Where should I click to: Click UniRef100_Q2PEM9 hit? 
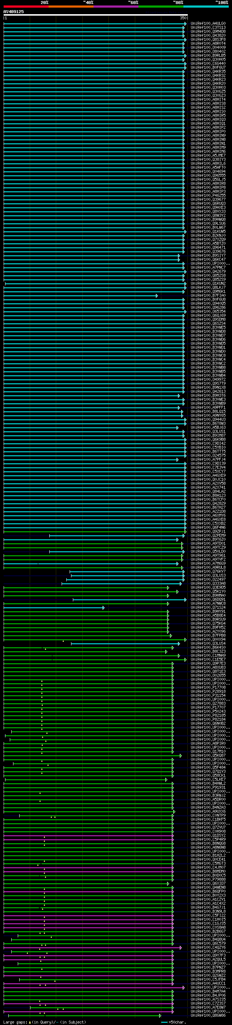tap(208, 536)
